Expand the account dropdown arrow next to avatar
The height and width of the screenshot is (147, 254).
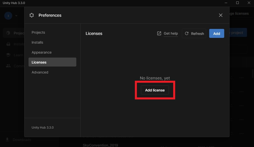(16, 16)
